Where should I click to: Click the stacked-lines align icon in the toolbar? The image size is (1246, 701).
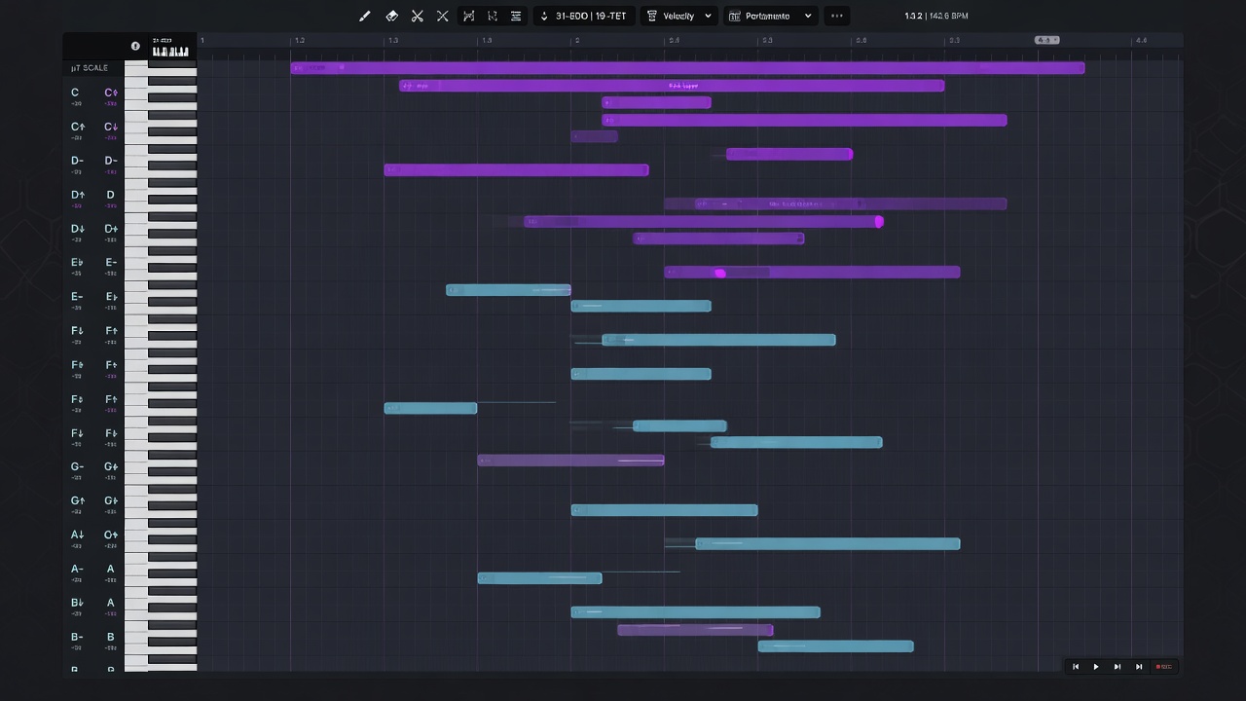pyautogui.click(x=516, y=16)
